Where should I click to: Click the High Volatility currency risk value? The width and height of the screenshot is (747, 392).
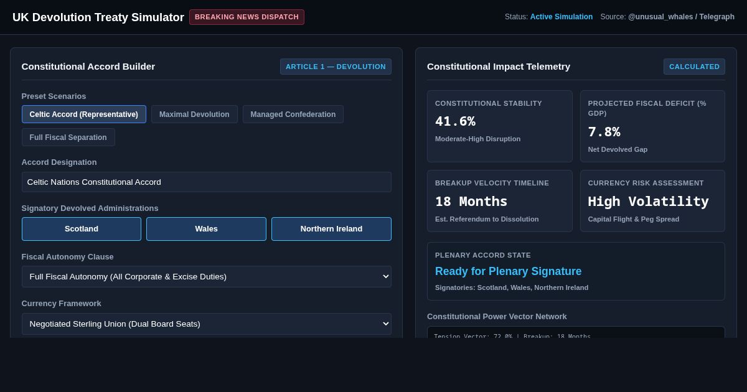(x=648, y=202)
